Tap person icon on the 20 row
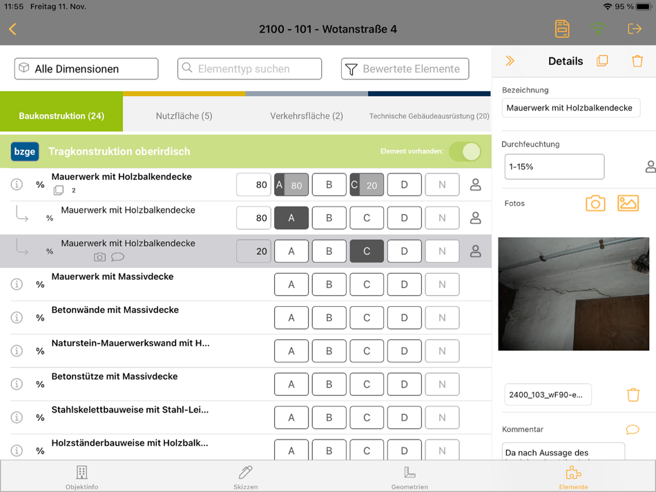This screenshot has width=656, height=492. (x=475, y=252)
